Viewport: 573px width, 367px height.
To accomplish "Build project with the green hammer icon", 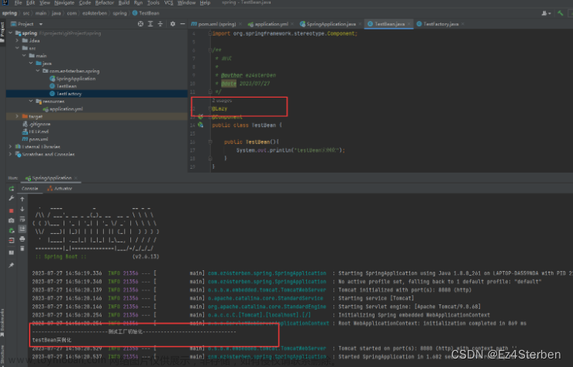I will click(x=561, y=13).
